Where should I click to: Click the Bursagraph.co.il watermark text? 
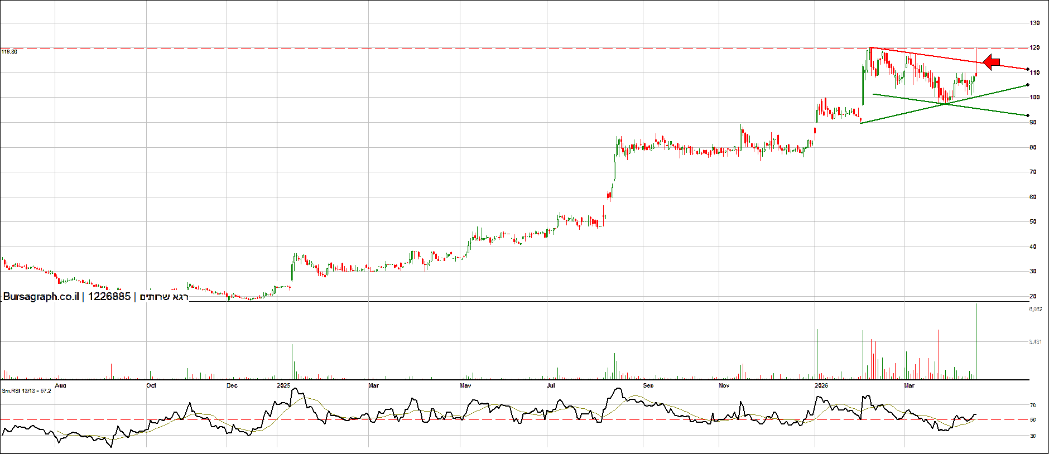coord(41,297)
